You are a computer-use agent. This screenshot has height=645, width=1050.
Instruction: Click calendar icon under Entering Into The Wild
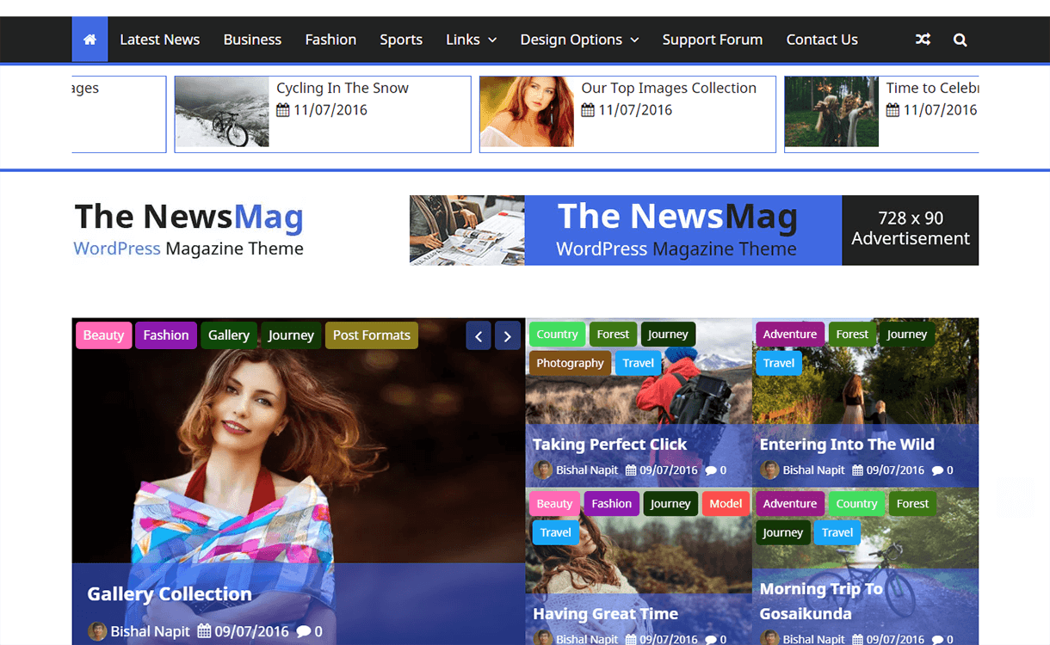coord(857,470)
